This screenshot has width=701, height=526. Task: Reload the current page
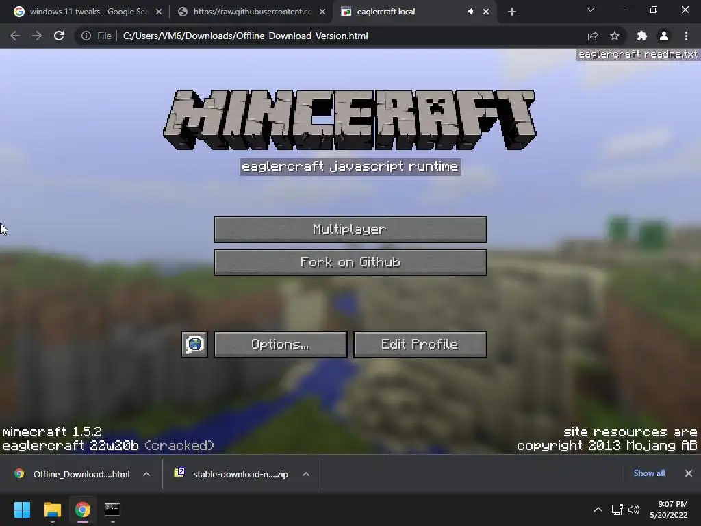[x=59, y=36]
